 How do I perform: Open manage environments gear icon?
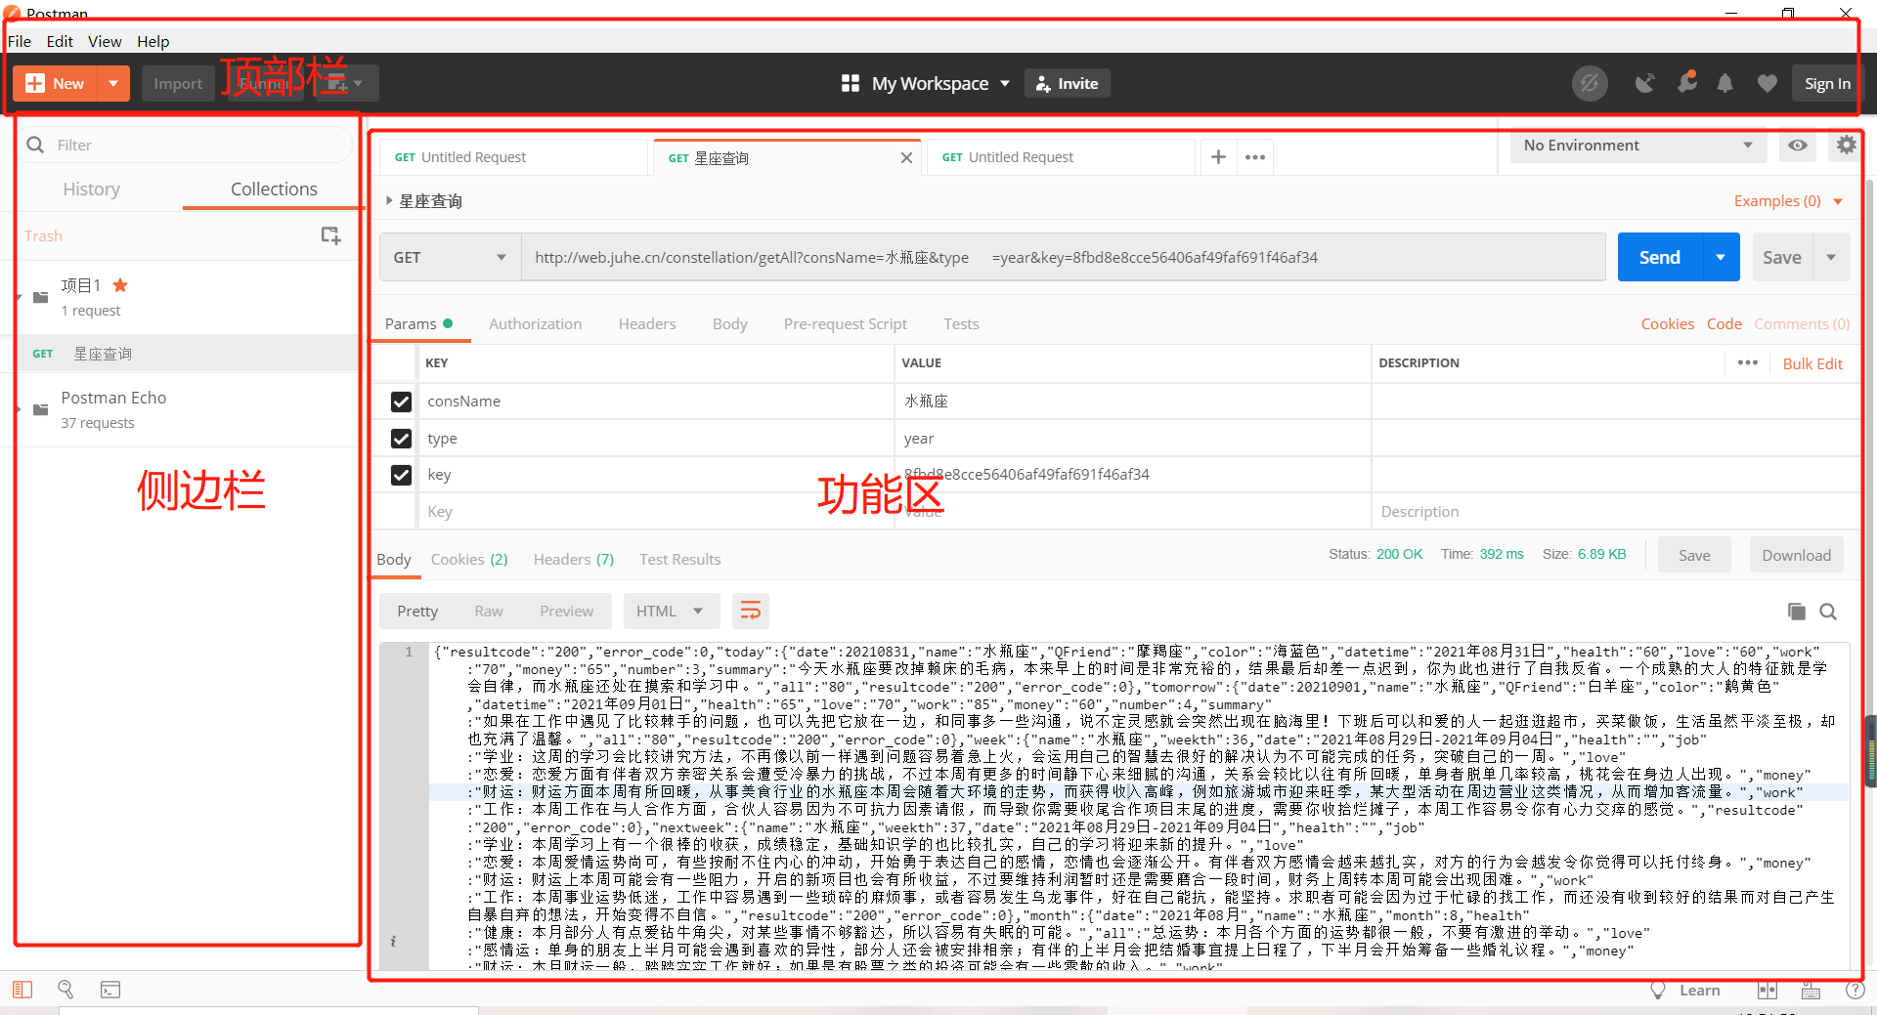[1845, 146]
